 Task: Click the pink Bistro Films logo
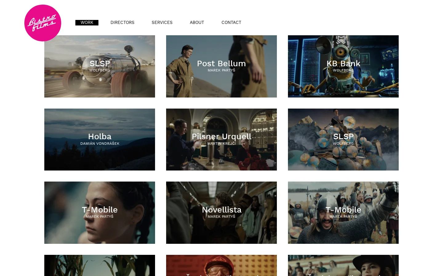(x=43, y=23)
